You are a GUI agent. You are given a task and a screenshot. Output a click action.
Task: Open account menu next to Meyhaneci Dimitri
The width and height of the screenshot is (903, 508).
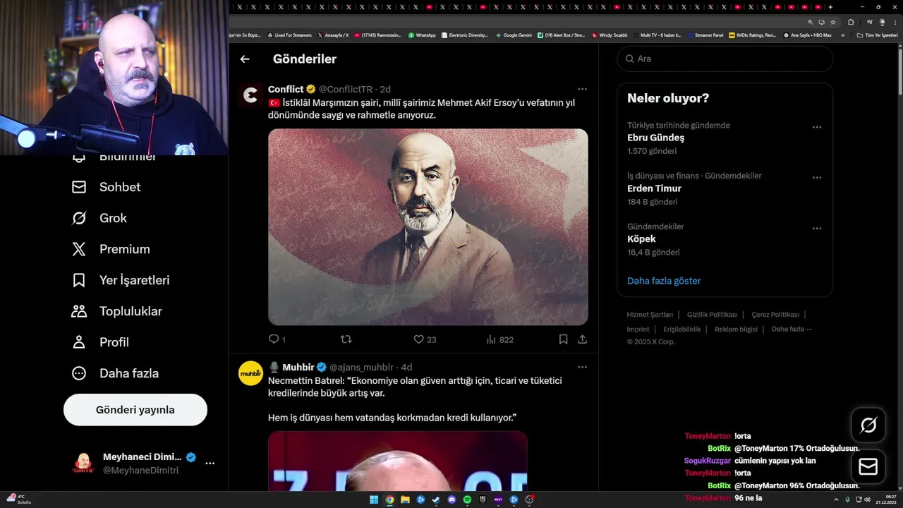(x=210, y=464)
